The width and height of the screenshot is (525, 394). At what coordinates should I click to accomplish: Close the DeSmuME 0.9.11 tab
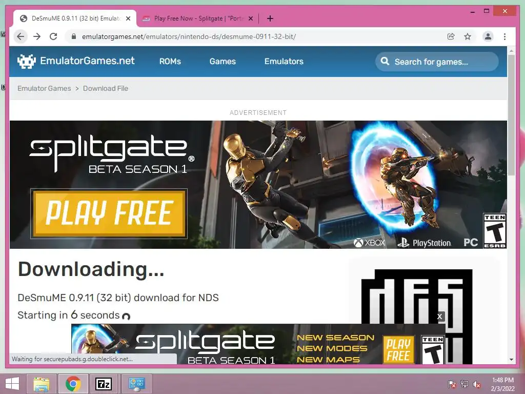pos(128,19)
